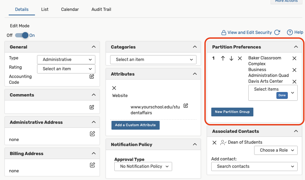Move partition group 1 down
The height and width of the screenshot is (180, 305).
tap(231, 58)
